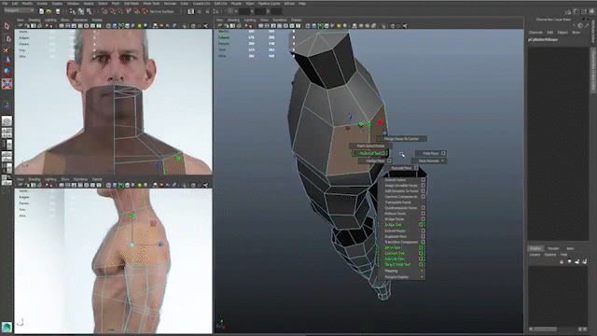Switch to the Display layer tab
597x336 pixels.
pyautogui.click(x=535, y=248)
